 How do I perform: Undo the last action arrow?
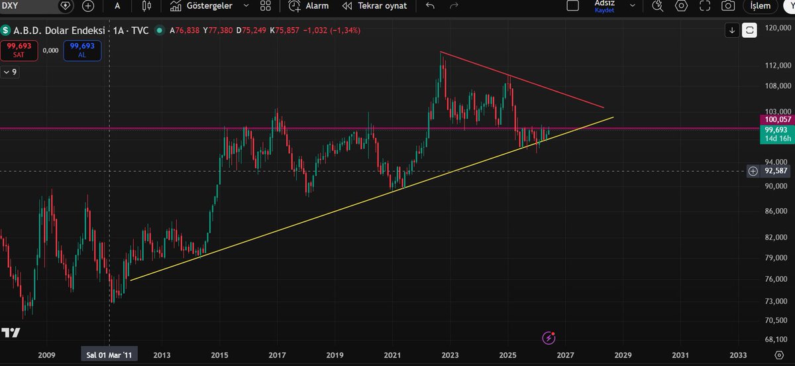(430, 5)
